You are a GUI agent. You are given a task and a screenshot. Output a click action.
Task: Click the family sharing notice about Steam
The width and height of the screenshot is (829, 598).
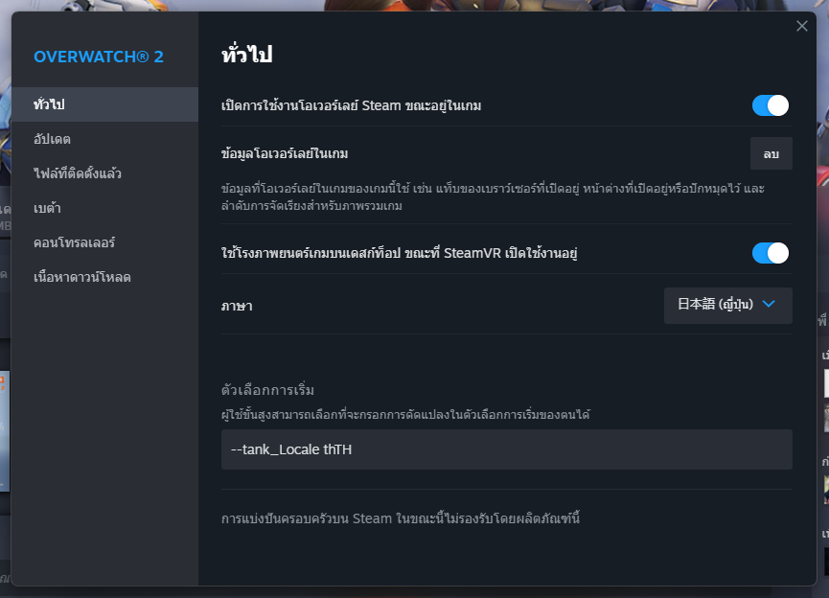(401, 518)
